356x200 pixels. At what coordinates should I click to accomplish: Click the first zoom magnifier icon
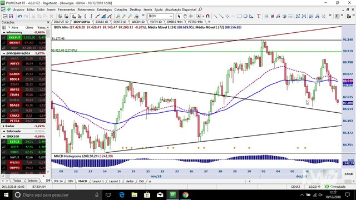pyautogui.click(x=118, y=16)
